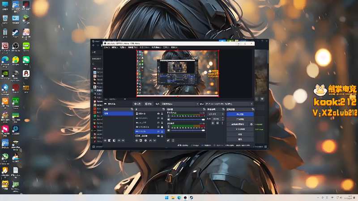Pop out the Audio Mixer dock
This screenshot has width=358, height=201.
204,109
